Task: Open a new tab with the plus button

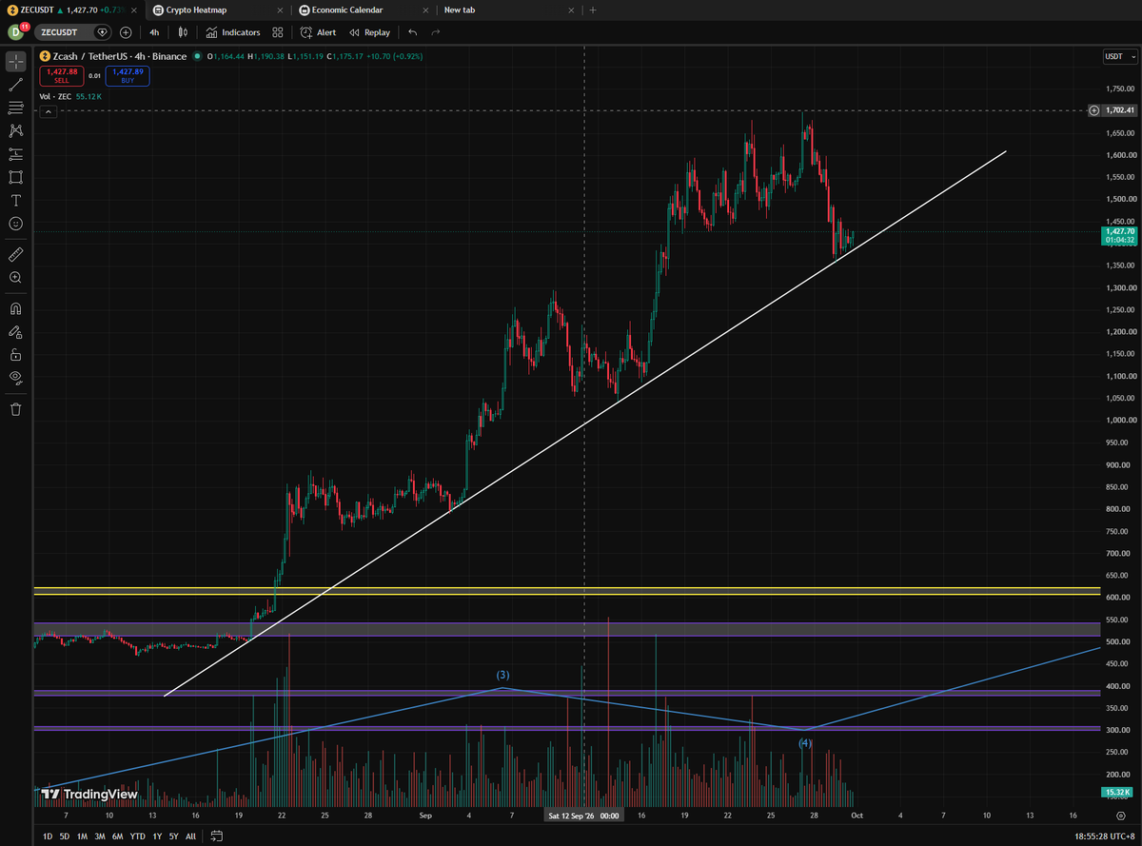Action: coord(593,10)
